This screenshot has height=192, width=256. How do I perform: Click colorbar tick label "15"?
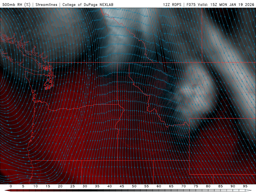point(48,186)
